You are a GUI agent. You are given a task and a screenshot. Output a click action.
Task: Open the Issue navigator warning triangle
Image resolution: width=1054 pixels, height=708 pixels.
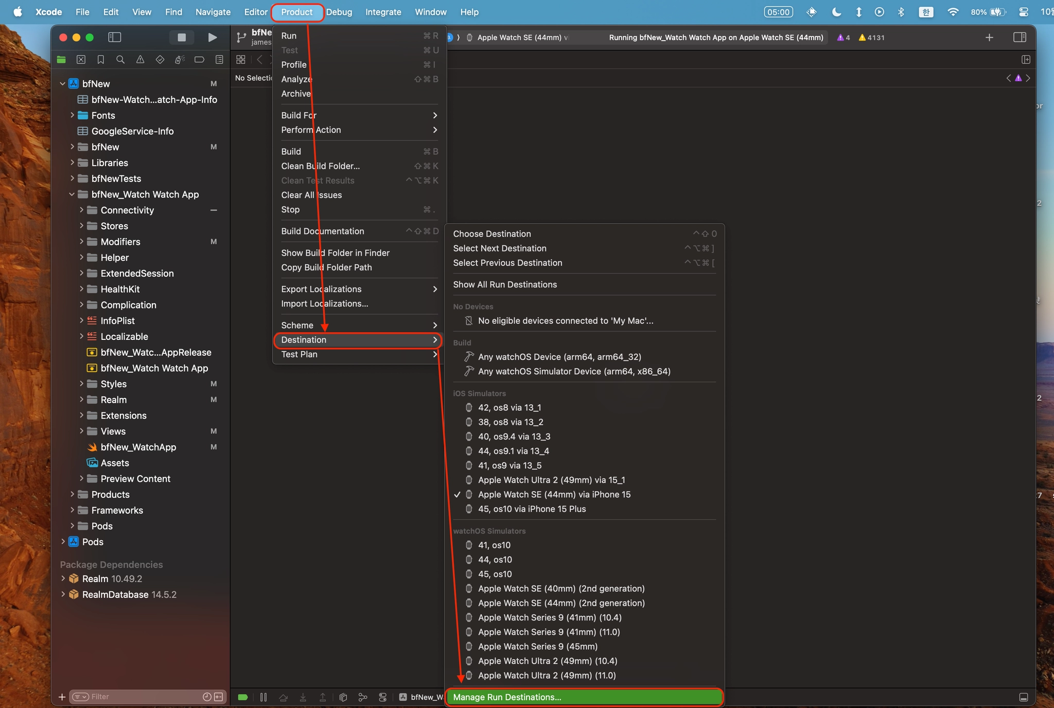point(140,60)
